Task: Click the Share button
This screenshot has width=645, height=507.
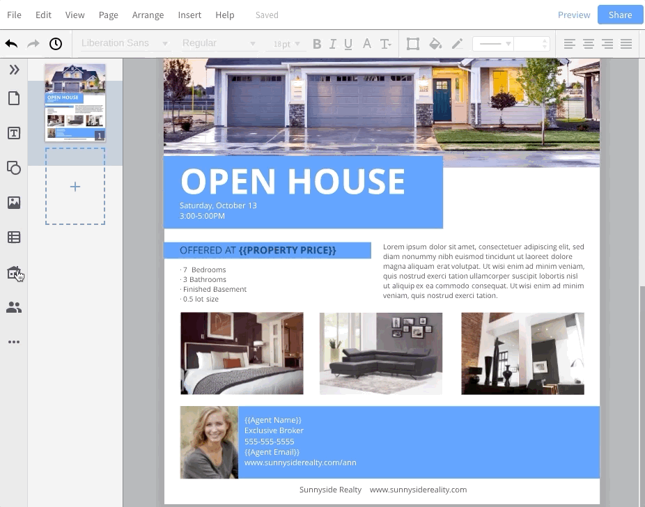Action: [x=620, y=15]
